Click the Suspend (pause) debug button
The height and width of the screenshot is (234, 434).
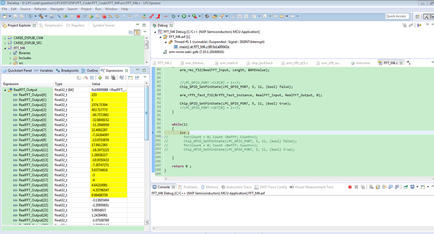click(x=72, y=17)
